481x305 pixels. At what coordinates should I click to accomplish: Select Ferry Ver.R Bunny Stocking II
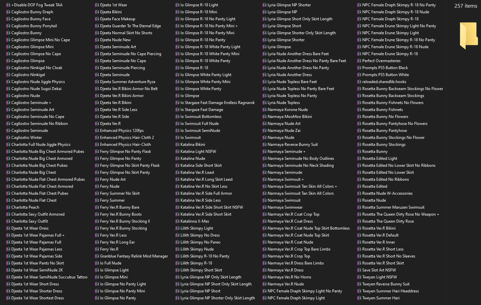point(125,221)
